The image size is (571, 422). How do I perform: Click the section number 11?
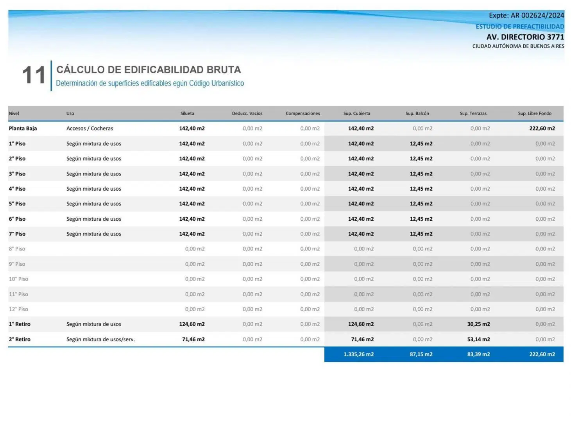click(x=34, y=75)
